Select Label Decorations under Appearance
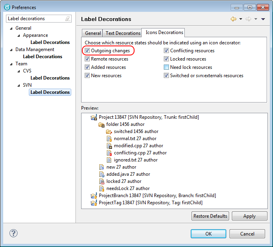The width and height of the screenshot is (273, 247). coord(50,42)
